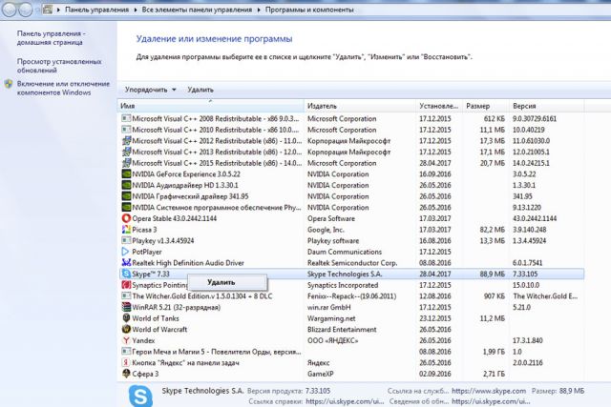Click GameXP publisher cell
The width and height of the screenshot is (611, 407).
[321, 374]
